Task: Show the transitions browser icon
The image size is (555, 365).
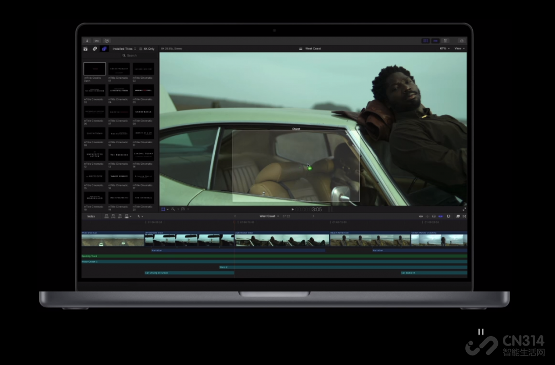Action: (x=464, y=216)
